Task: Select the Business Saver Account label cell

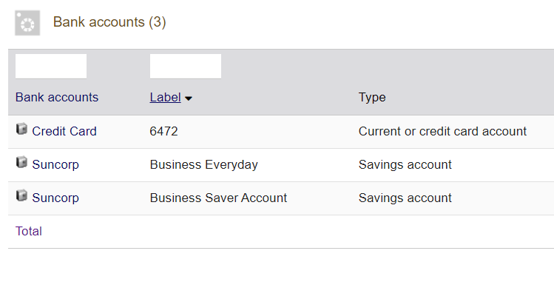Action: pyautogui.click(x=218, y=198)
